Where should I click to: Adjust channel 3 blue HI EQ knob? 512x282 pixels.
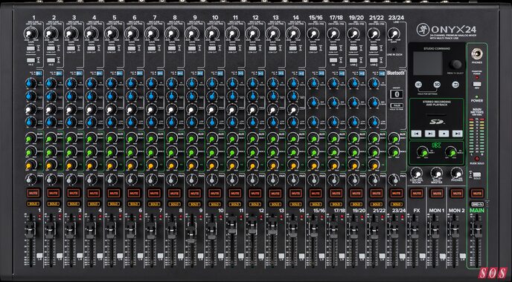pyautogui.click(x=71, y=83)
